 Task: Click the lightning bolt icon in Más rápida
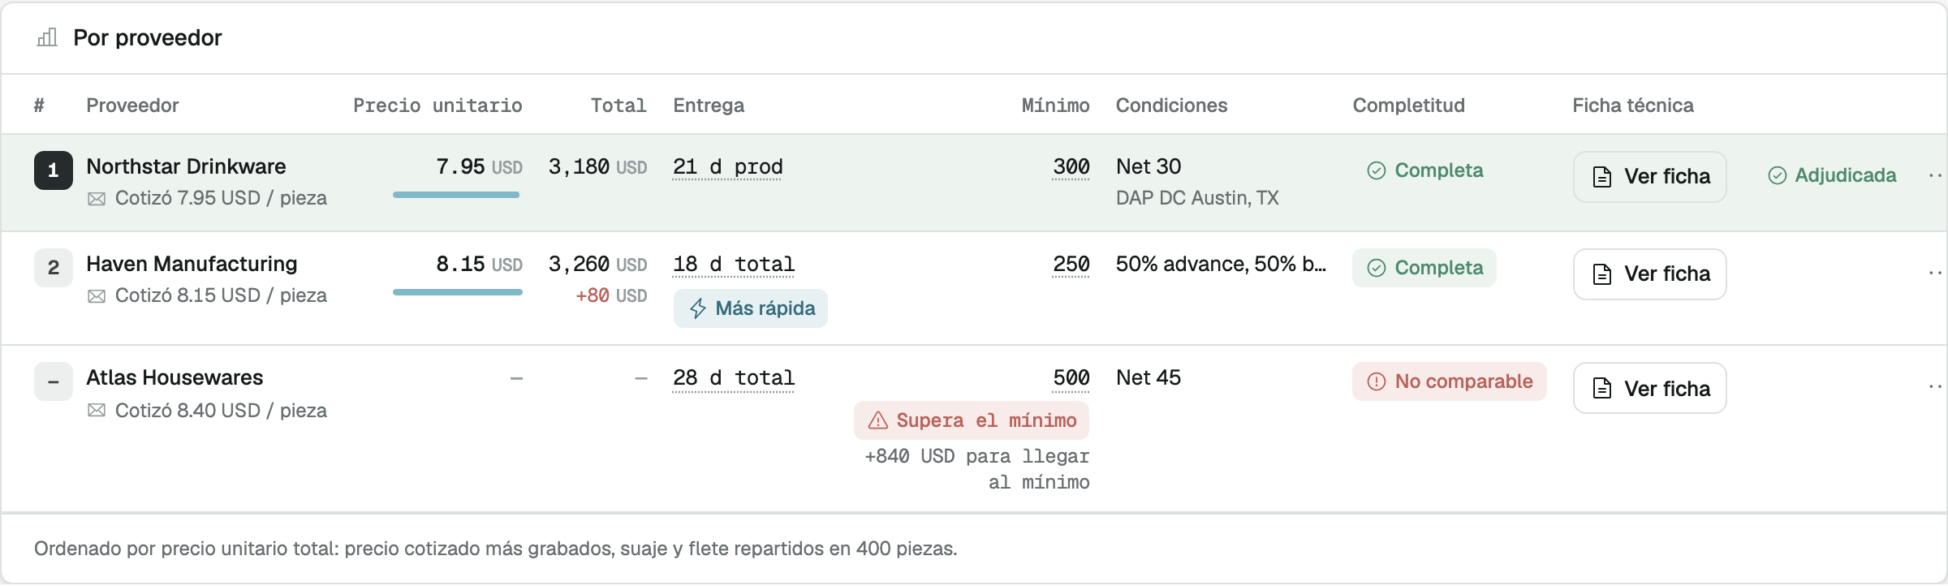pyautogui.click(x=698, y=308)
